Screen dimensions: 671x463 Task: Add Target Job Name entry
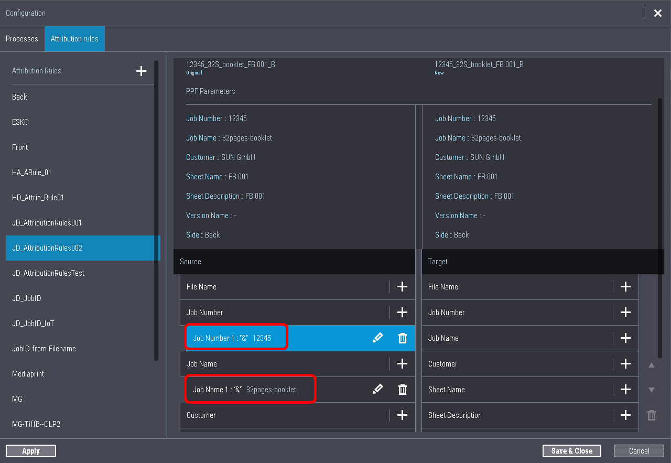pos(625,338)
